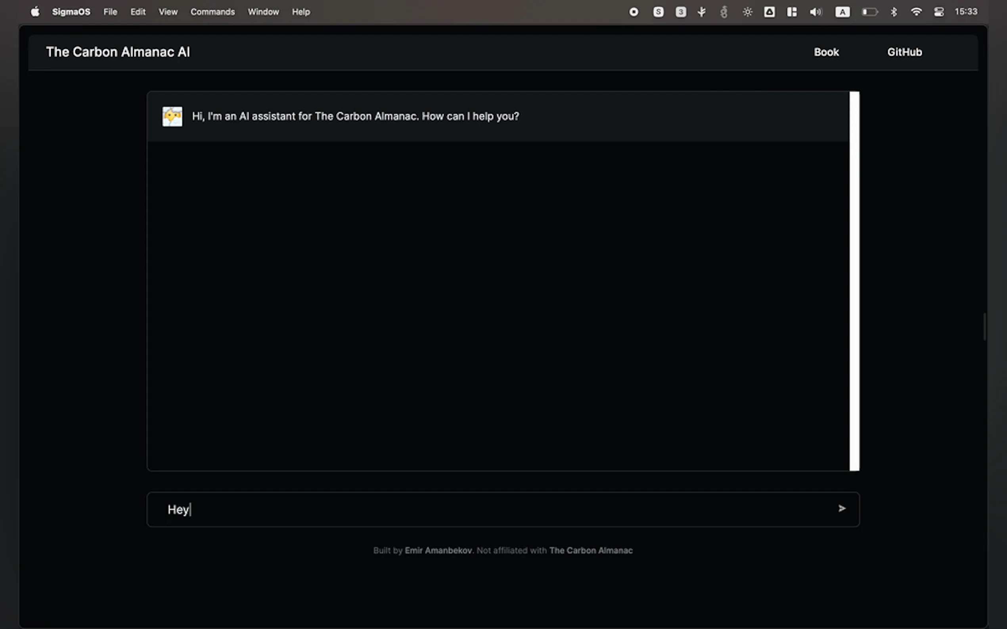Click the send message arrow icon
The width and height of the screenshot is (1007, 629).
(x=842, y=508)
